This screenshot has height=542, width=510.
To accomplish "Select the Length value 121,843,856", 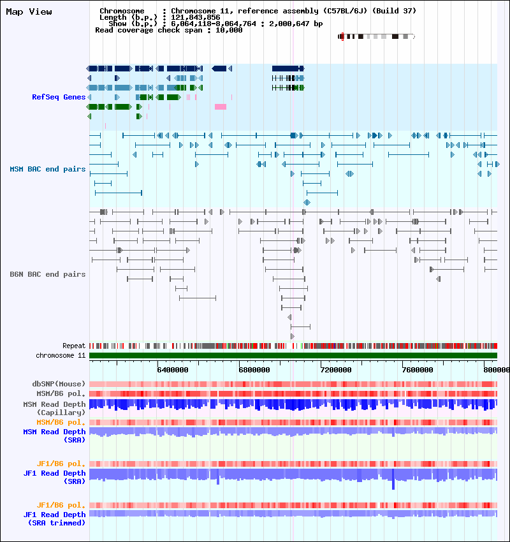I will [196, 17].
